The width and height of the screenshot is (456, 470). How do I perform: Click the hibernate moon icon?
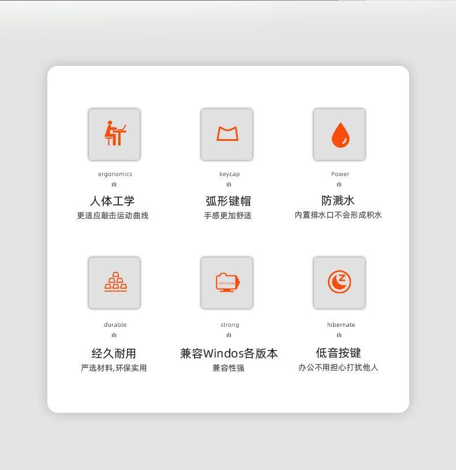(x=339, y=282)
